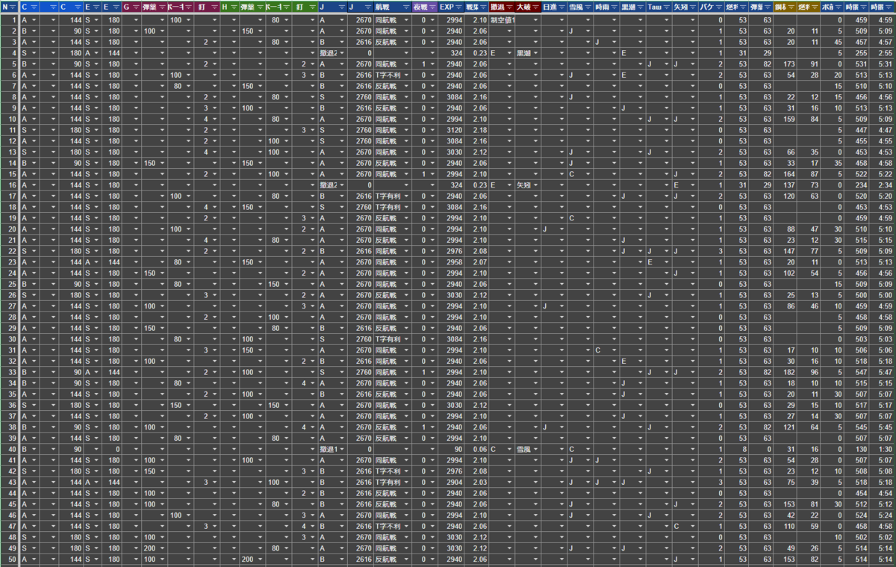Open the filter icon on the 雪風 header
Image resolution: width=896 pixels, height=567 pixels.
587,7
